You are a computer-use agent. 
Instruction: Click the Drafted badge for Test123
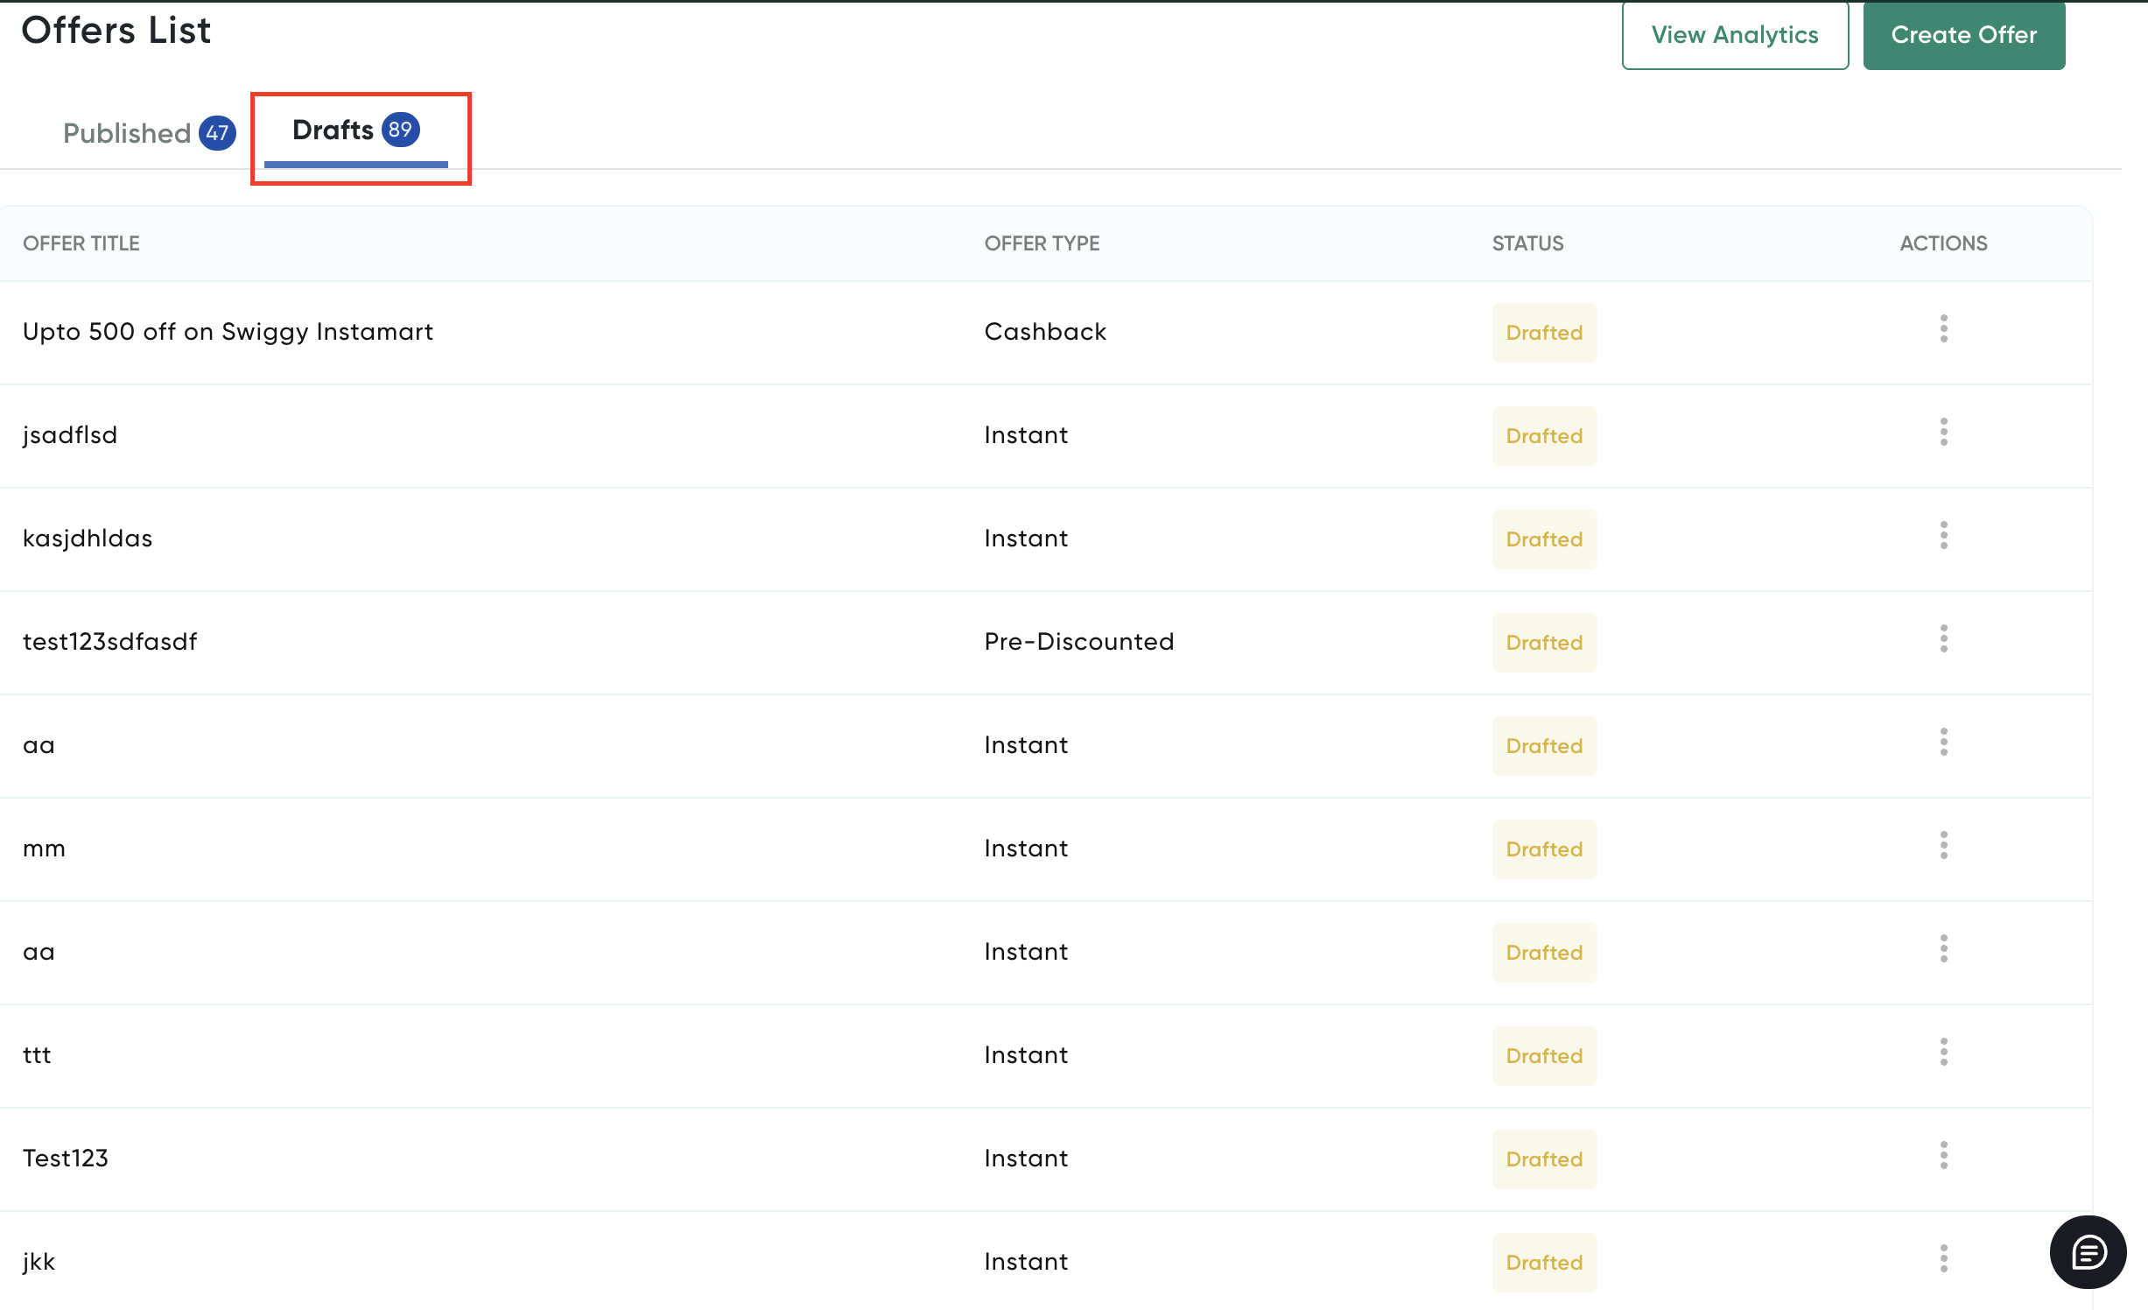click(1544, 1159)
